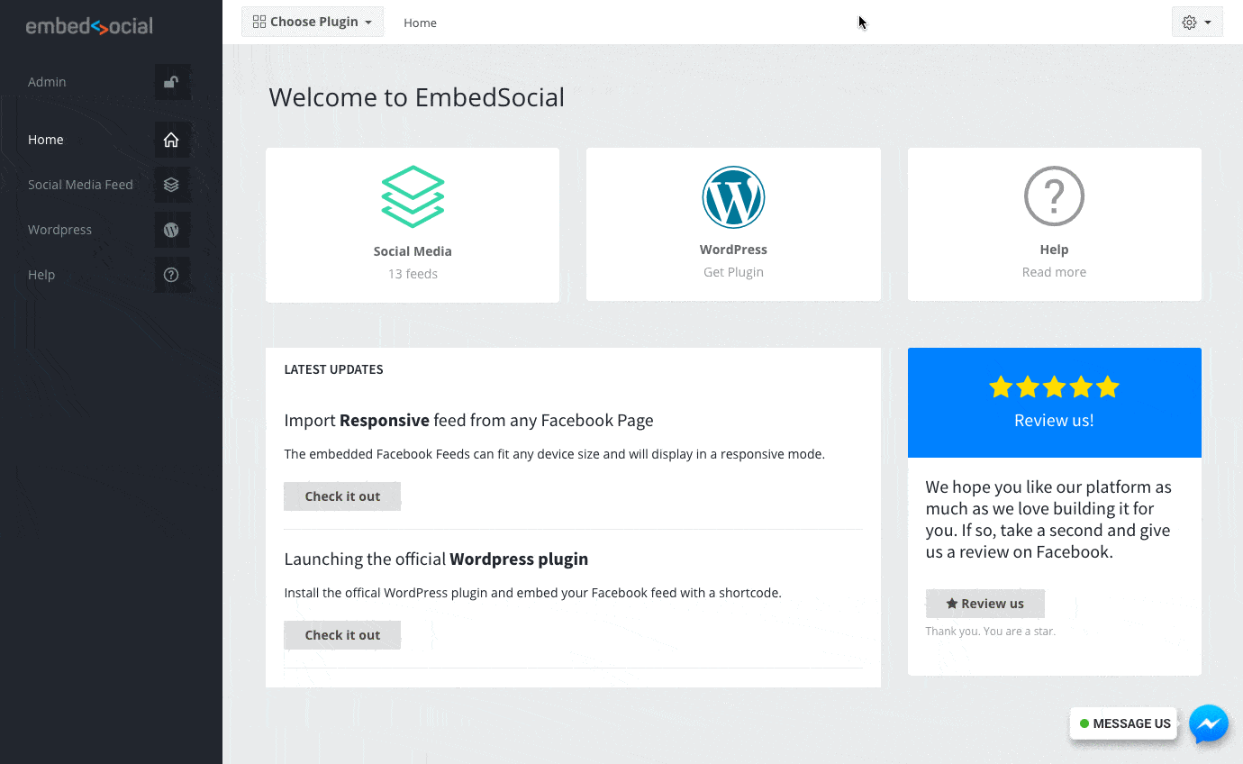Click the Welcome to EmbedSocial heading
Viewport: 1243px width, 764px height.
tap(416, 97)
